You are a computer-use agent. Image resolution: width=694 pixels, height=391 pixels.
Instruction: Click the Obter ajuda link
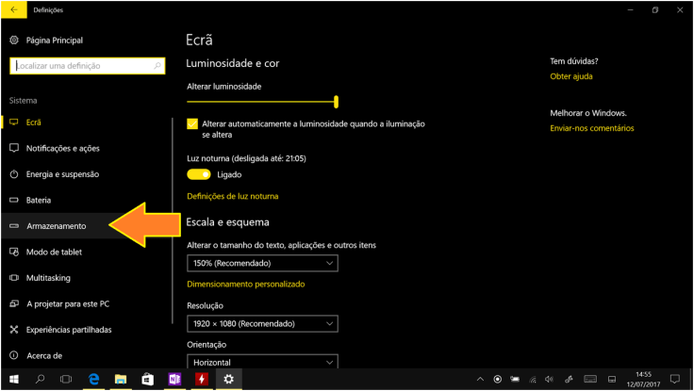coord(571,75)
